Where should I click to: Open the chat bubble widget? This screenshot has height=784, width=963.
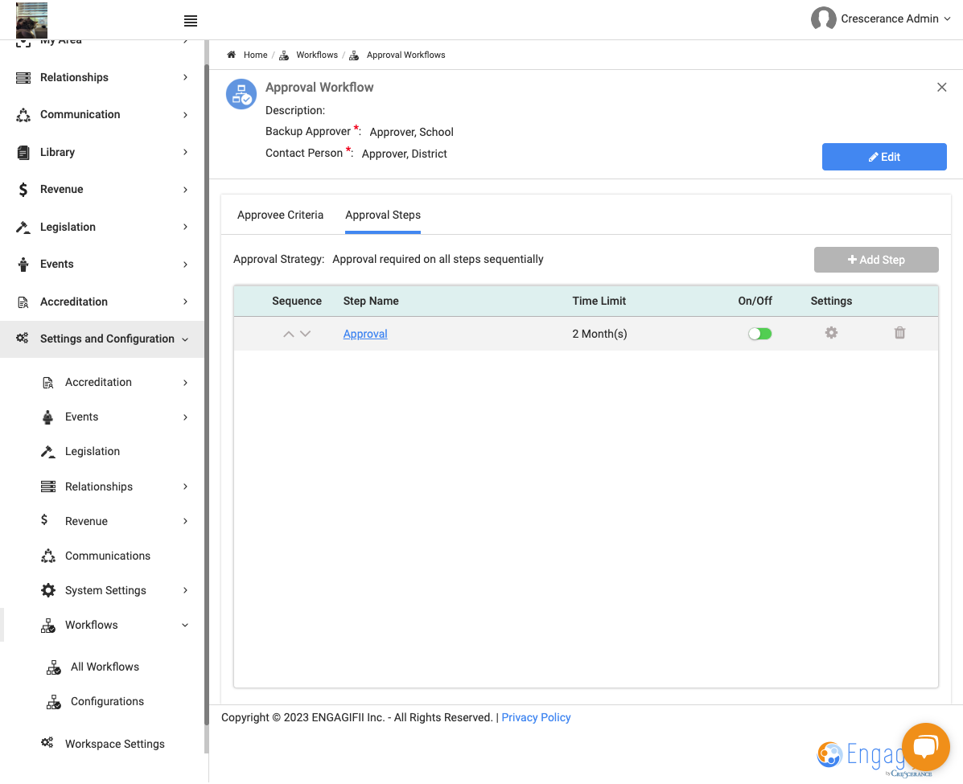(925, 746)
